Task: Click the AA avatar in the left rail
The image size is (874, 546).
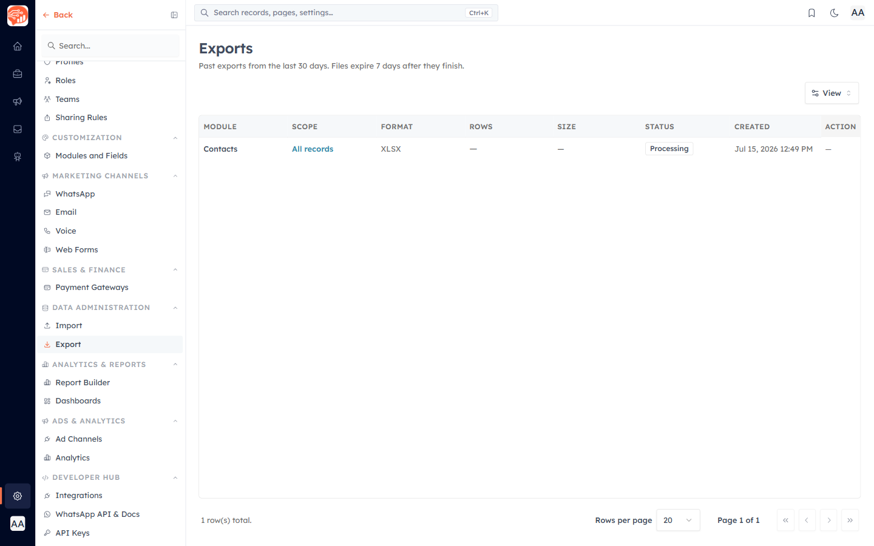Action: 18,524
